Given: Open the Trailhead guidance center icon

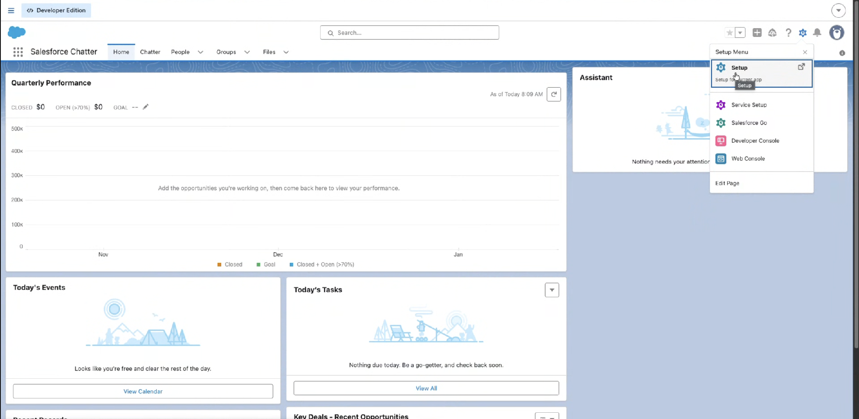Looking at the screenshot, I should (x=773, y=33).
